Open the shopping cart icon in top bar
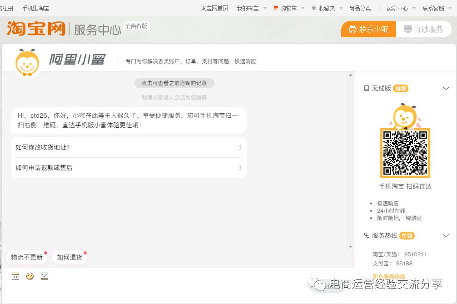The width and height of the screenshot is (457, 304). click(275, 8)
